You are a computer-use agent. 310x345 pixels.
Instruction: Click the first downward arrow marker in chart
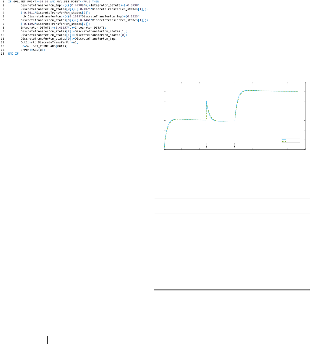click(x=206, y=145)
